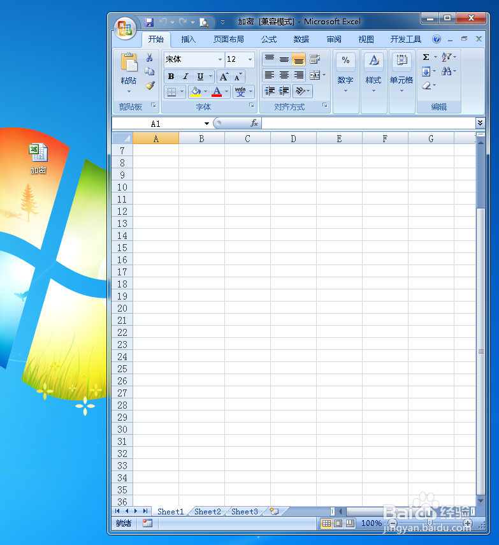The width and height of the screenshot is (499, 545).
Task: Click Decrease Font Size icon
Action: click(238, 76)
